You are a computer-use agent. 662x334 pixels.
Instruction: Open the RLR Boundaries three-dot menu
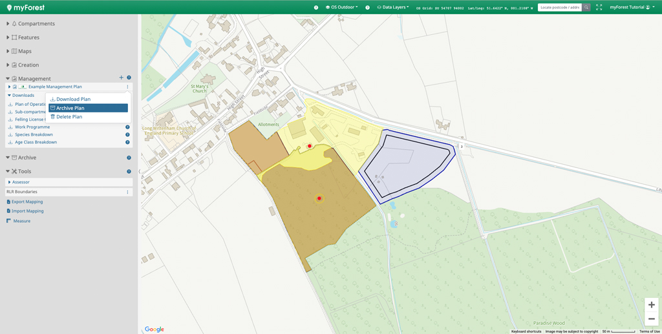[127, 192]
